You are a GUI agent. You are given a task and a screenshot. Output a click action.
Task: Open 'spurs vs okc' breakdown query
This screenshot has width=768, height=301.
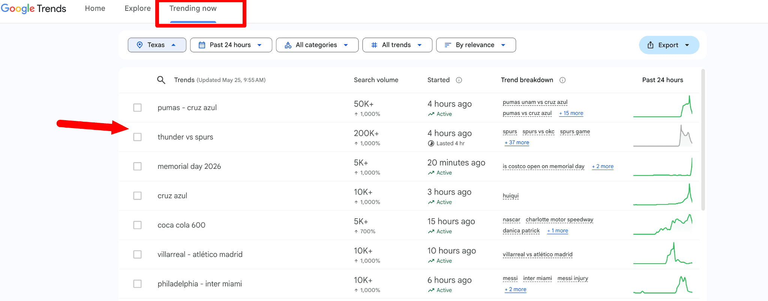point(538,131)
